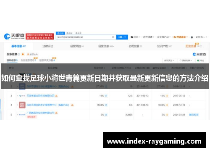Screen dimensions: 210x152
Task: Click 天眼查 logo at right of shareholder section
Action: click(199, 54)
